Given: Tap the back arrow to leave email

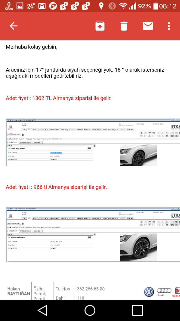Looking at the screenshot, I should 13,26.
